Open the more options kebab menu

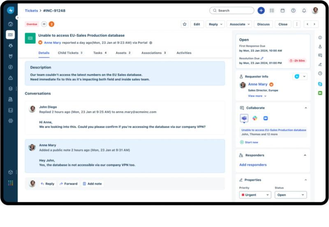[297, 24]
